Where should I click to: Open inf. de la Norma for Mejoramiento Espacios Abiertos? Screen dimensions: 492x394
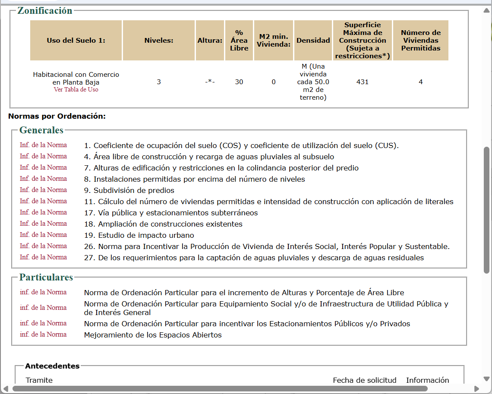[43, 334]
